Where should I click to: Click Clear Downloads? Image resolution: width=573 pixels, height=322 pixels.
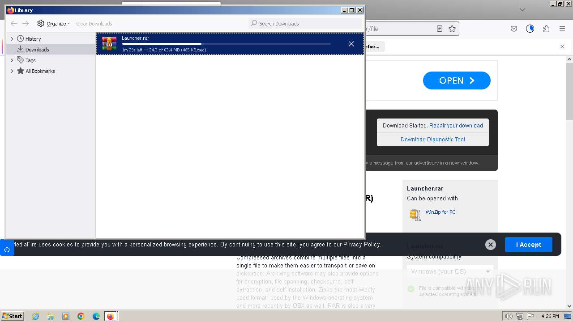(x=94, y=24)
